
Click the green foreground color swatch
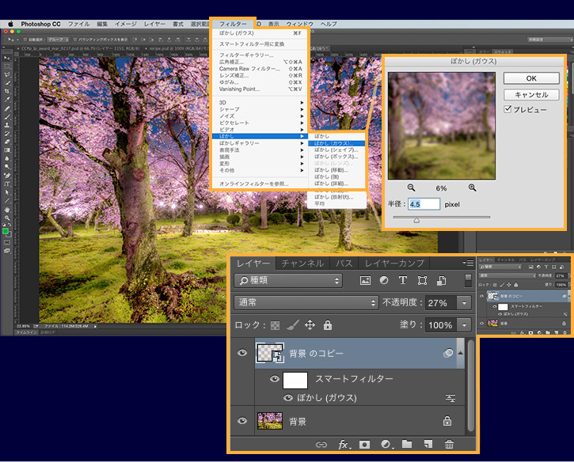5,231
